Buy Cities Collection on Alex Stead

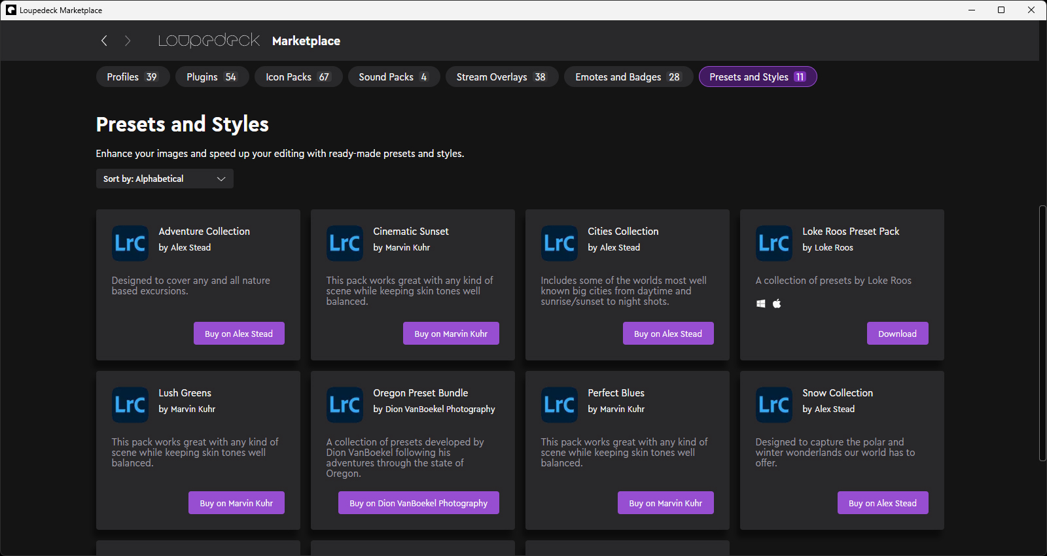pyautogui.click(x=667, y=334)
